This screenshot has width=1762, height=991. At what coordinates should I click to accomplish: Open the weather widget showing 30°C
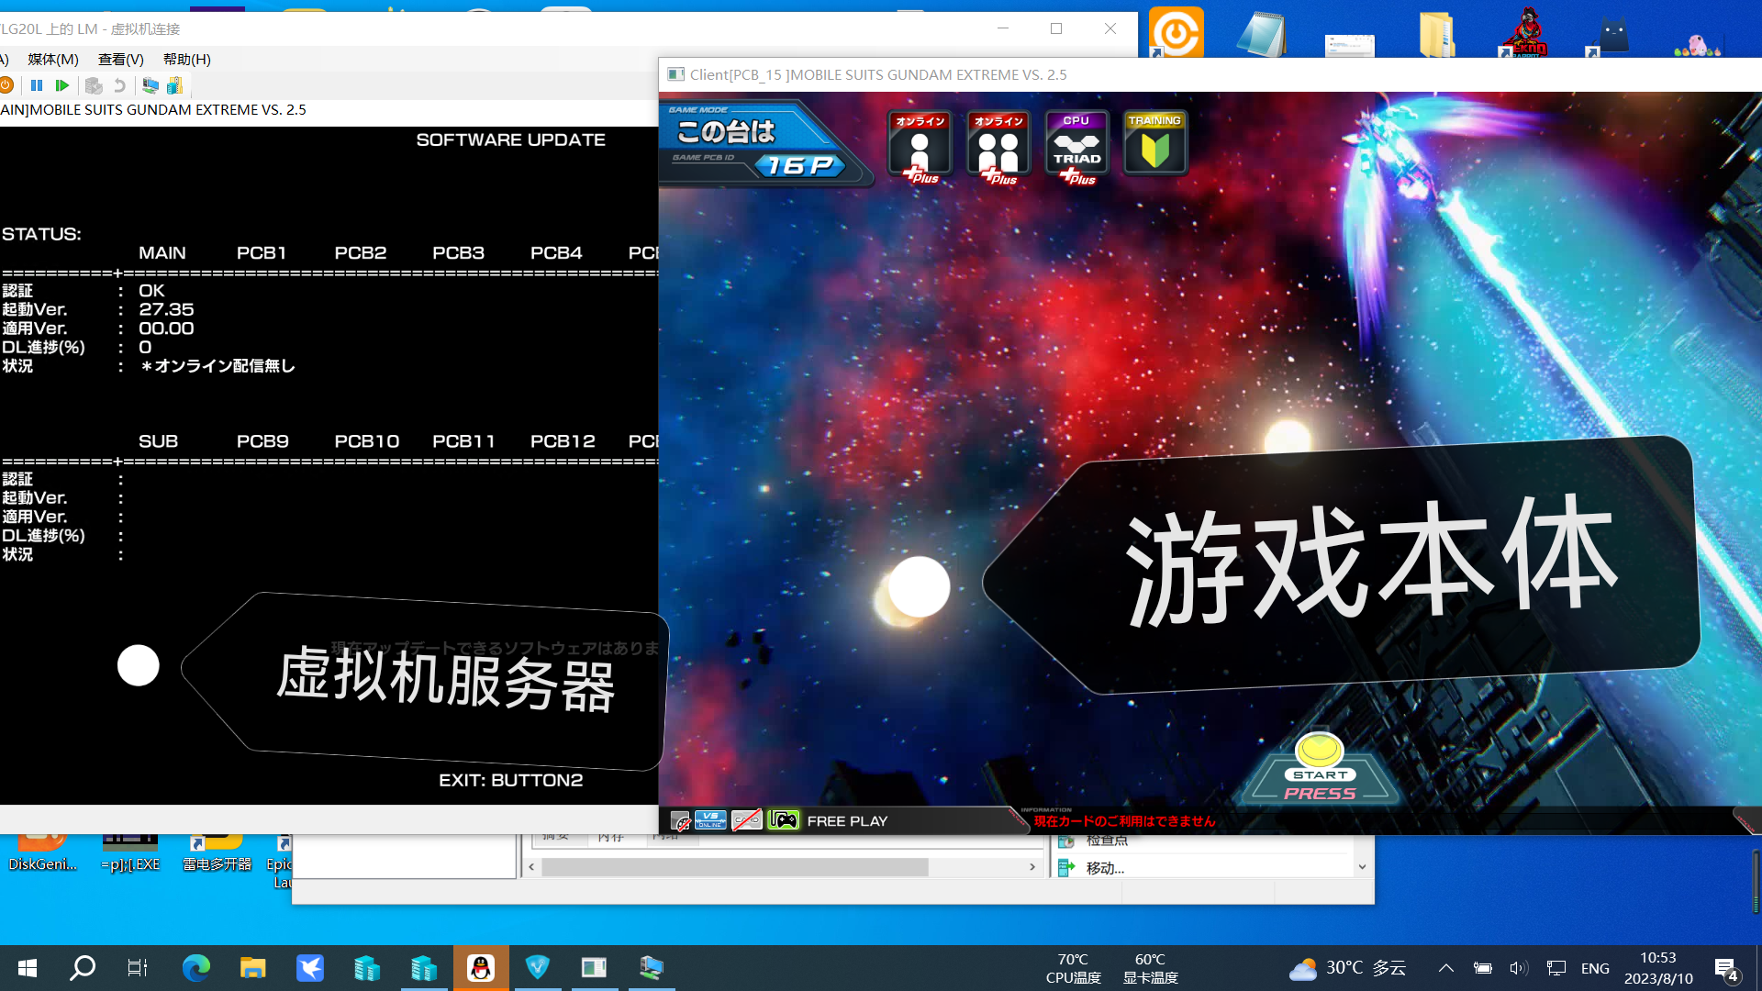pyautogui.click(x=1347, y=968)
